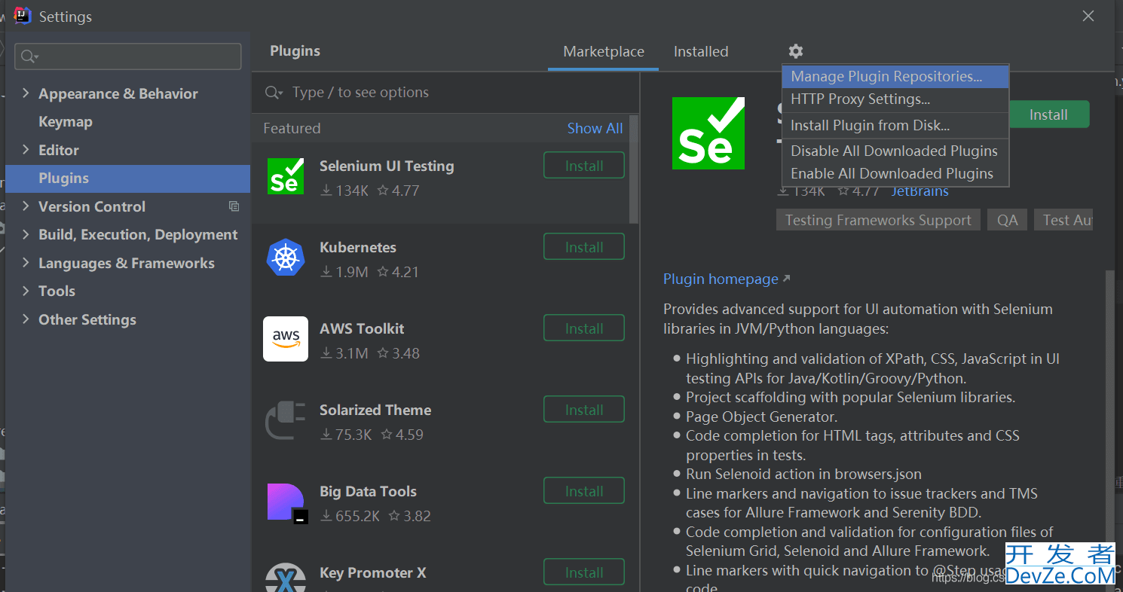Focus the plugin search field
The width and height of the screenshot is (1123, 592).
click(x=445, y=93)
